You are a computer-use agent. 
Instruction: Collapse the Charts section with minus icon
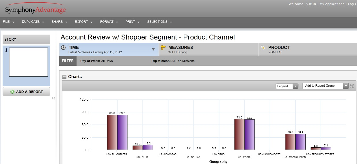click(64, 77)
